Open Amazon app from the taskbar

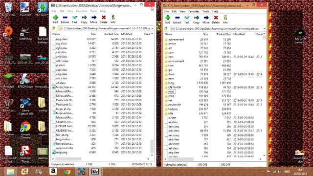pos(53,172)
